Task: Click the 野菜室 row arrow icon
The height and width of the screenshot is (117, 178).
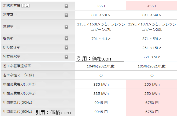Action: coord(66,39)
